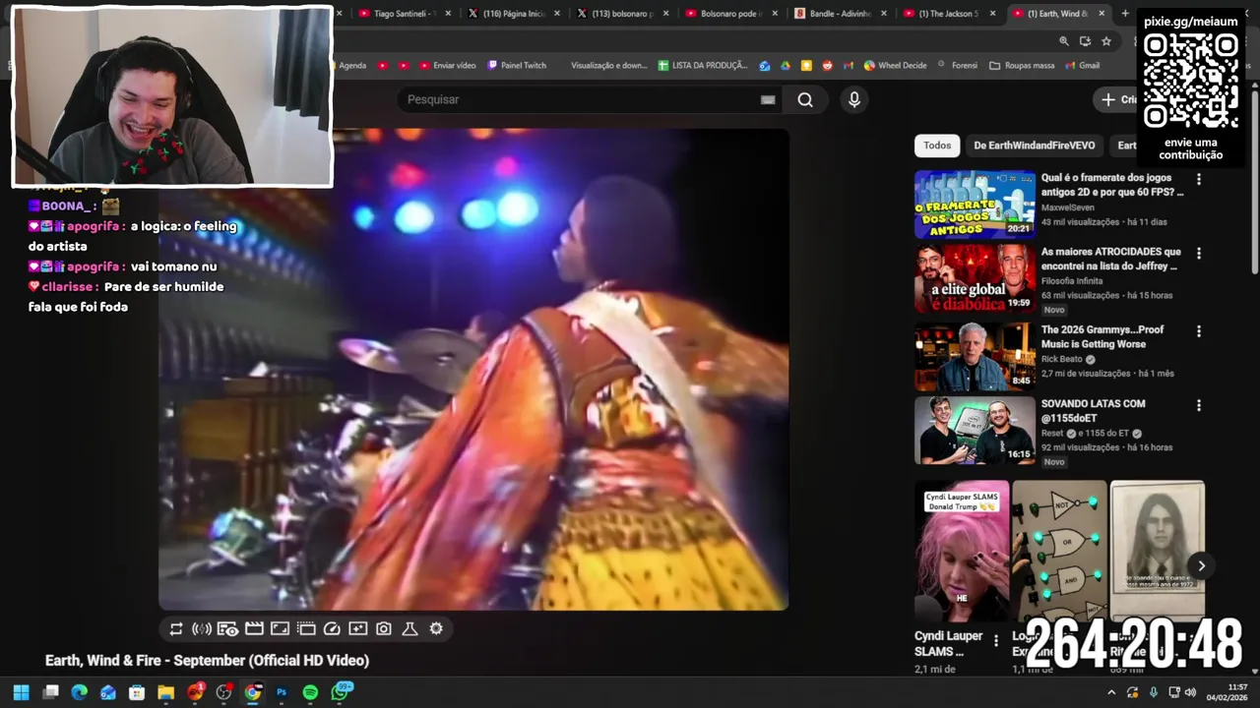Open the framerate dos jogos antigos thumbnail

[975, 205]
